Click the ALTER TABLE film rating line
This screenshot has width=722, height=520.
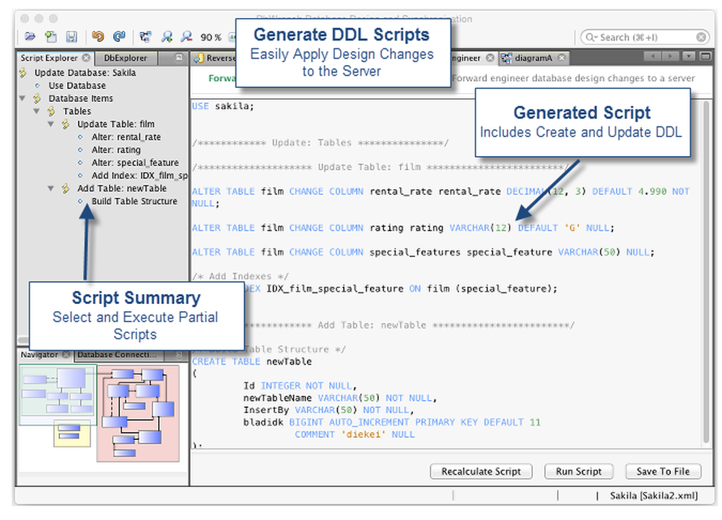pos(403,228)
